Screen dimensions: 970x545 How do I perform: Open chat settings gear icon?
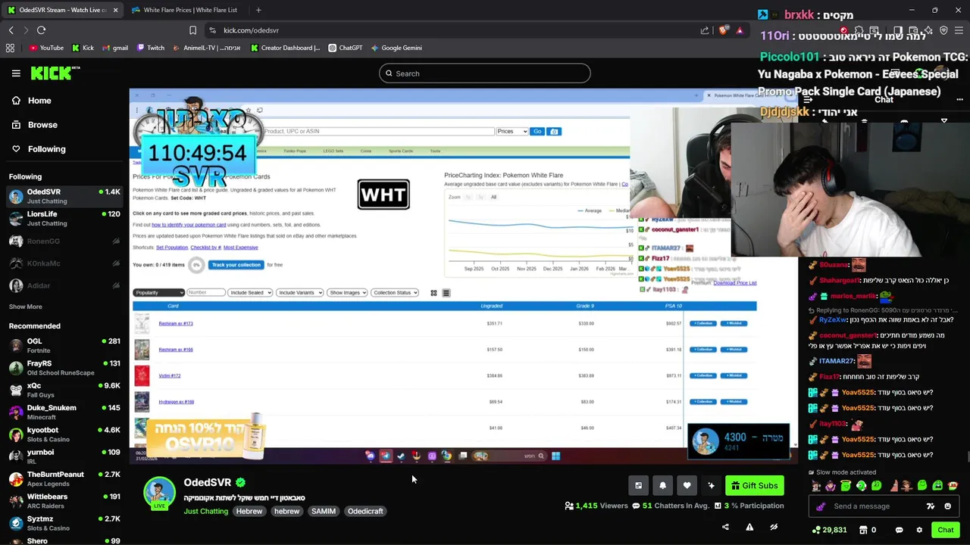(x=919, y=530)
